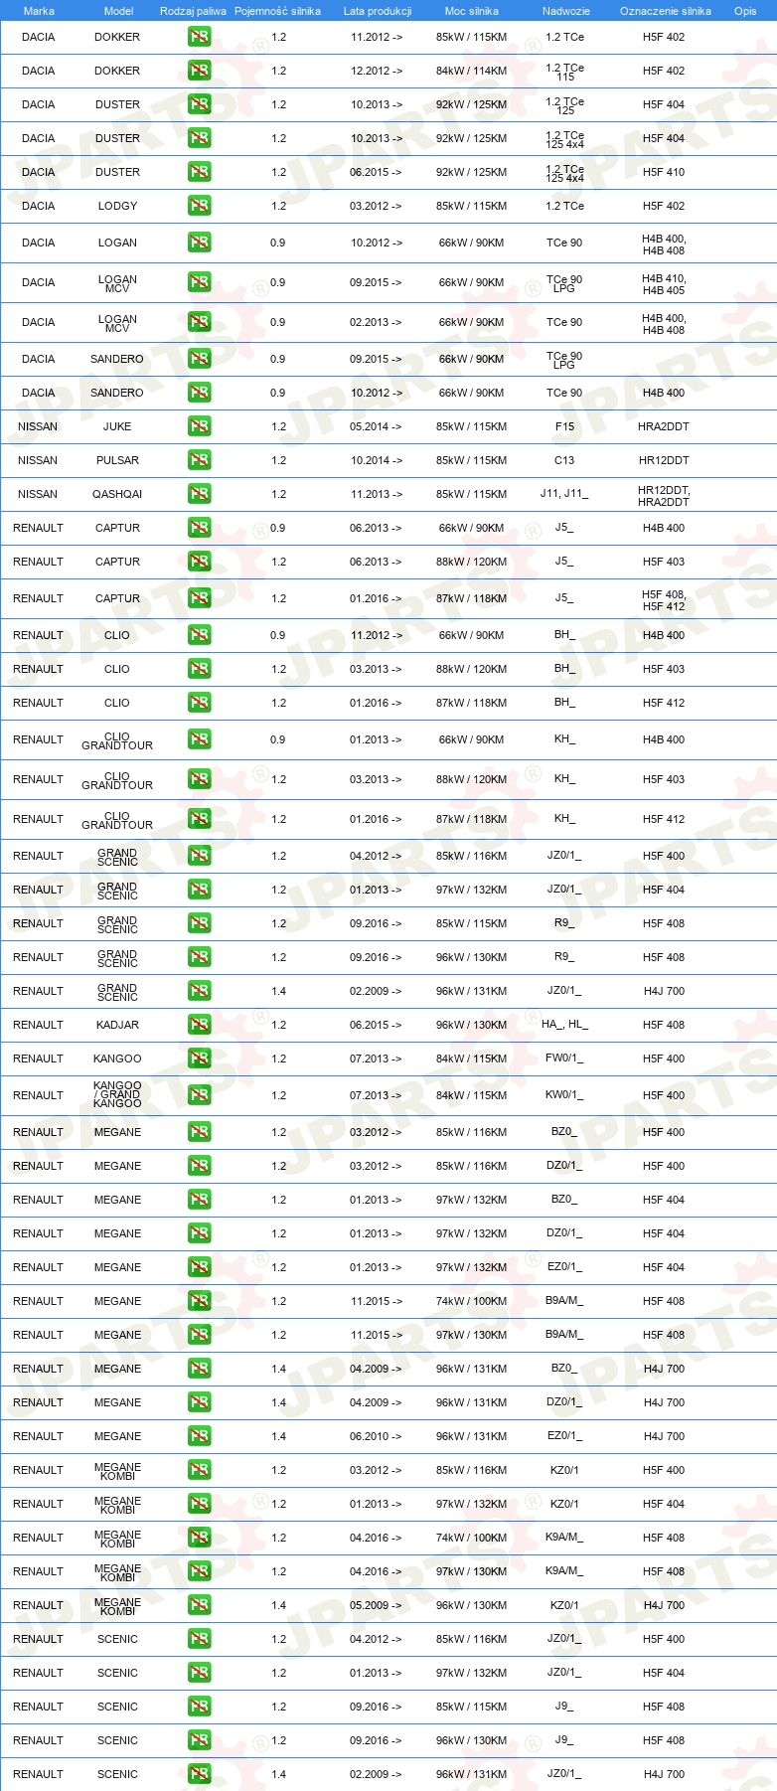
Task: Select the QASHQAI model cell
Action: click(117, 494)
